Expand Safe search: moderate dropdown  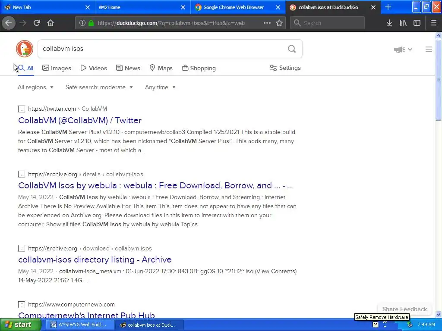click(x=99, y=87)
